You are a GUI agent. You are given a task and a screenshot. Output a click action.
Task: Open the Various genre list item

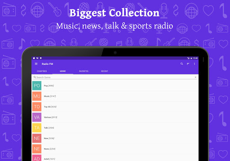(115, 117)
